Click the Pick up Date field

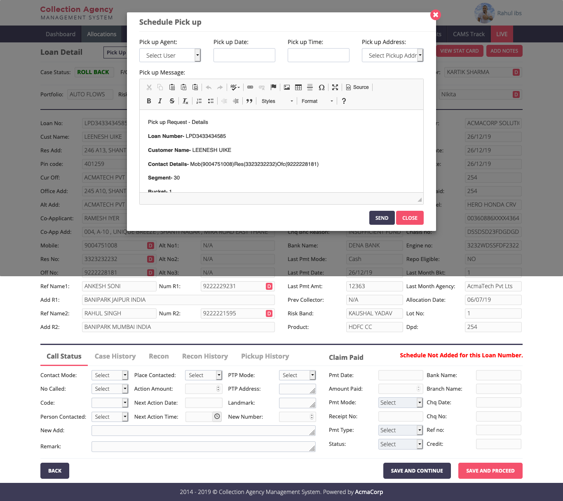click(244, 55)
